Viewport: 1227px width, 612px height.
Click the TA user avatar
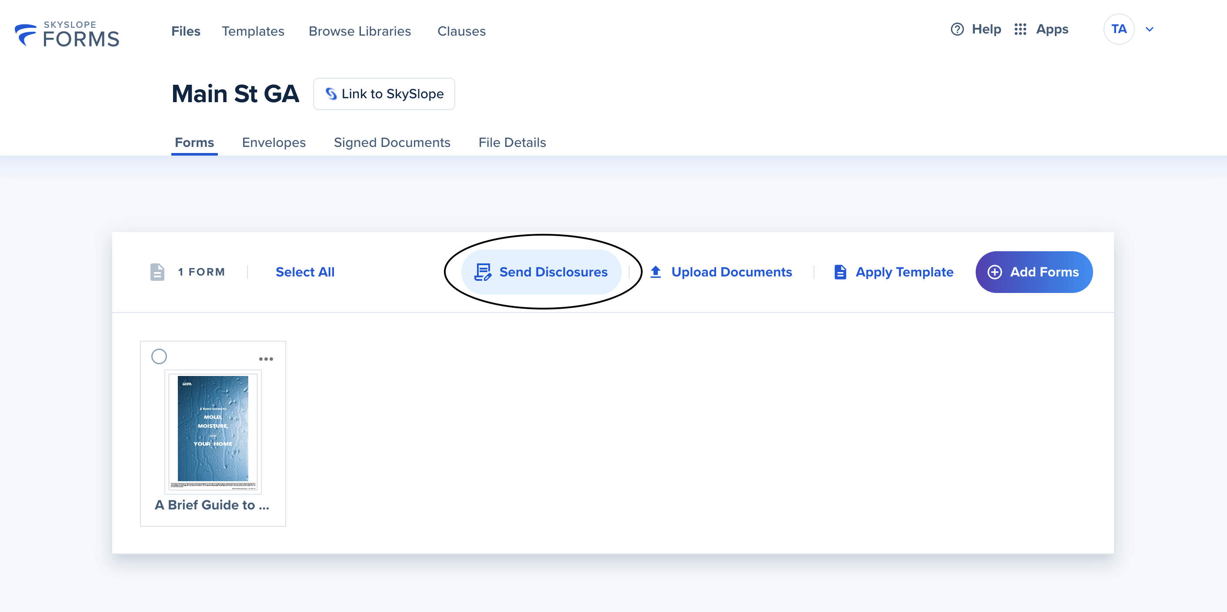pos(1118,30)
